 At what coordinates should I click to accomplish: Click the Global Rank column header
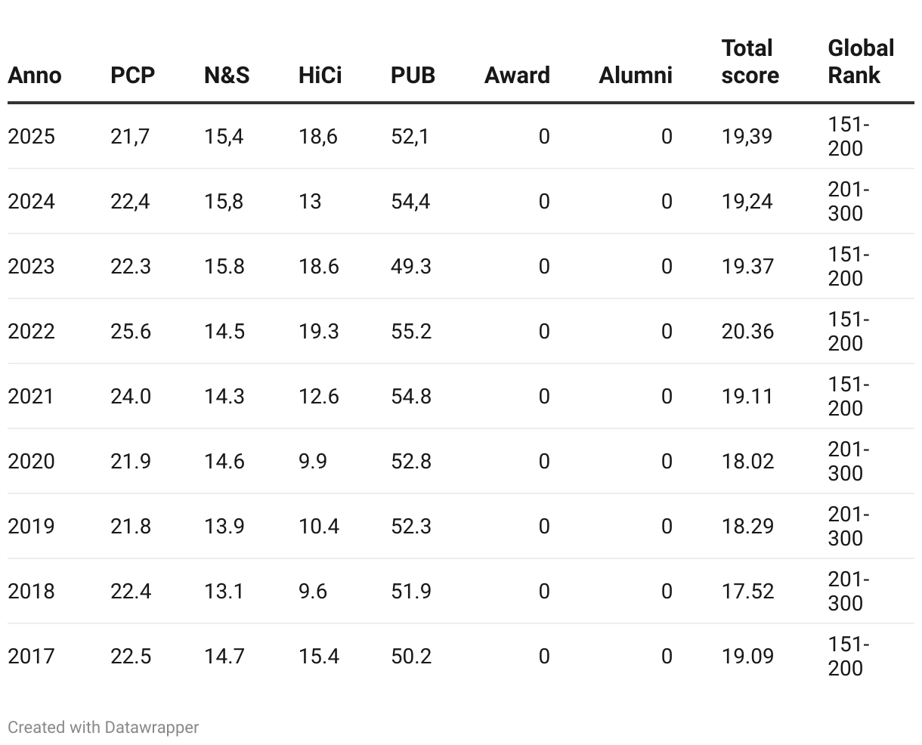point(861,62)
